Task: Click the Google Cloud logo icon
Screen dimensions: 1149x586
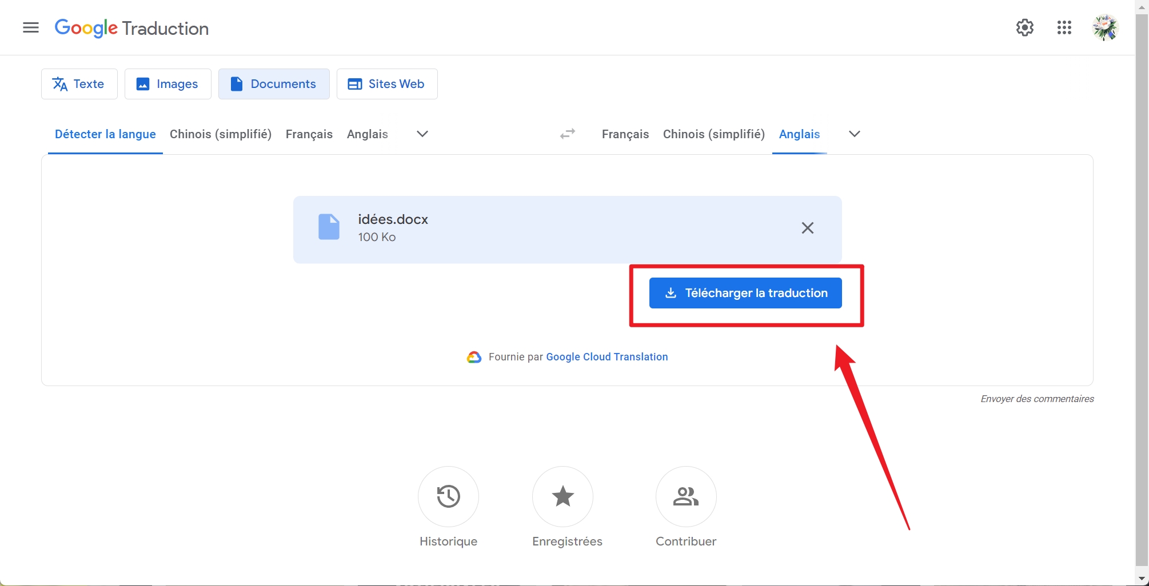Action: tap(474, 356)
